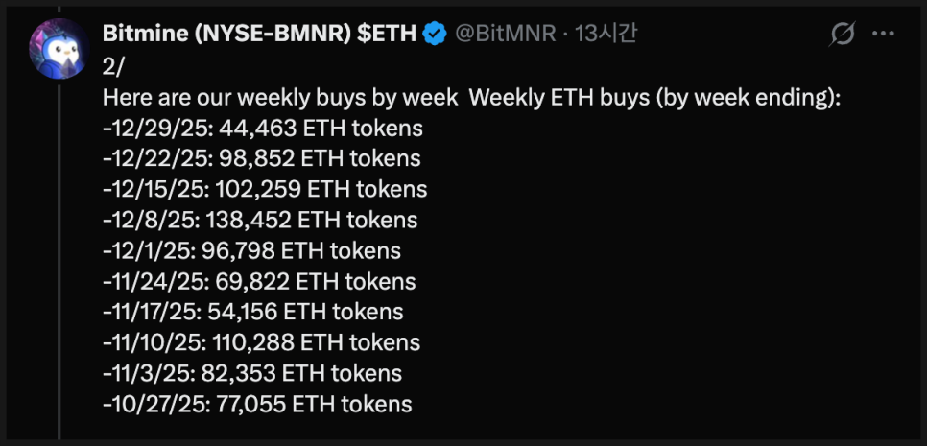The width and height of the screenshot is (927, 446).
Task: Click the "Here are our weekly buys" line
Action: (470, 98)
